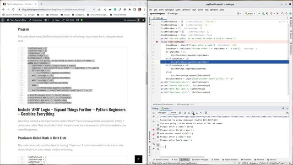Image resolution: width=293 pixels, height=165 pixels.
Task: Open the 4 spaces indent setting
Action: coord(253,163)
